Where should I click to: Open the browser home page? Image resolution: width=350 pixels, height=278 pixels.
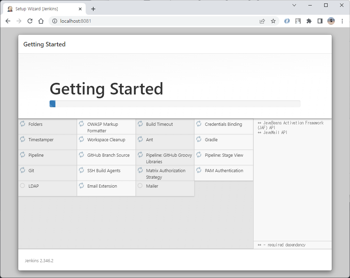pos(41,21)
